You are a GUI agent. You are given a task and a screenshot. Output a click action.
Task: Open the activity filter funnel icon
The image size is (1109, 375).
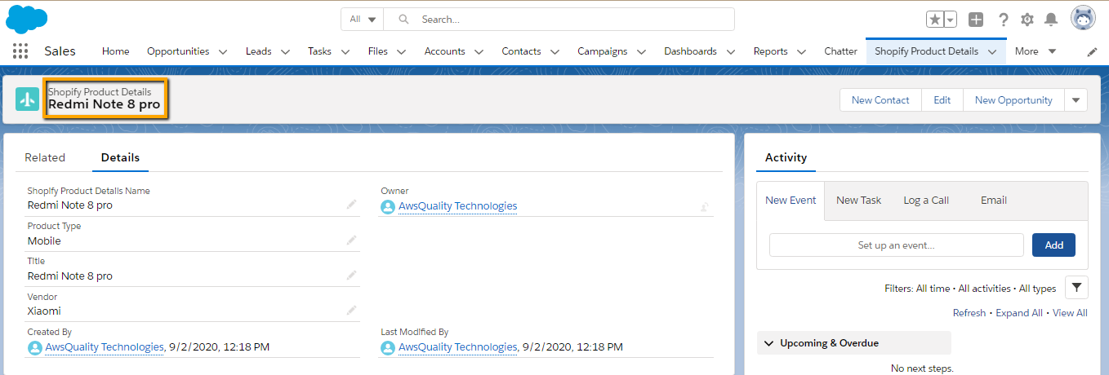pyautogui.click(x=1076, y=287)
